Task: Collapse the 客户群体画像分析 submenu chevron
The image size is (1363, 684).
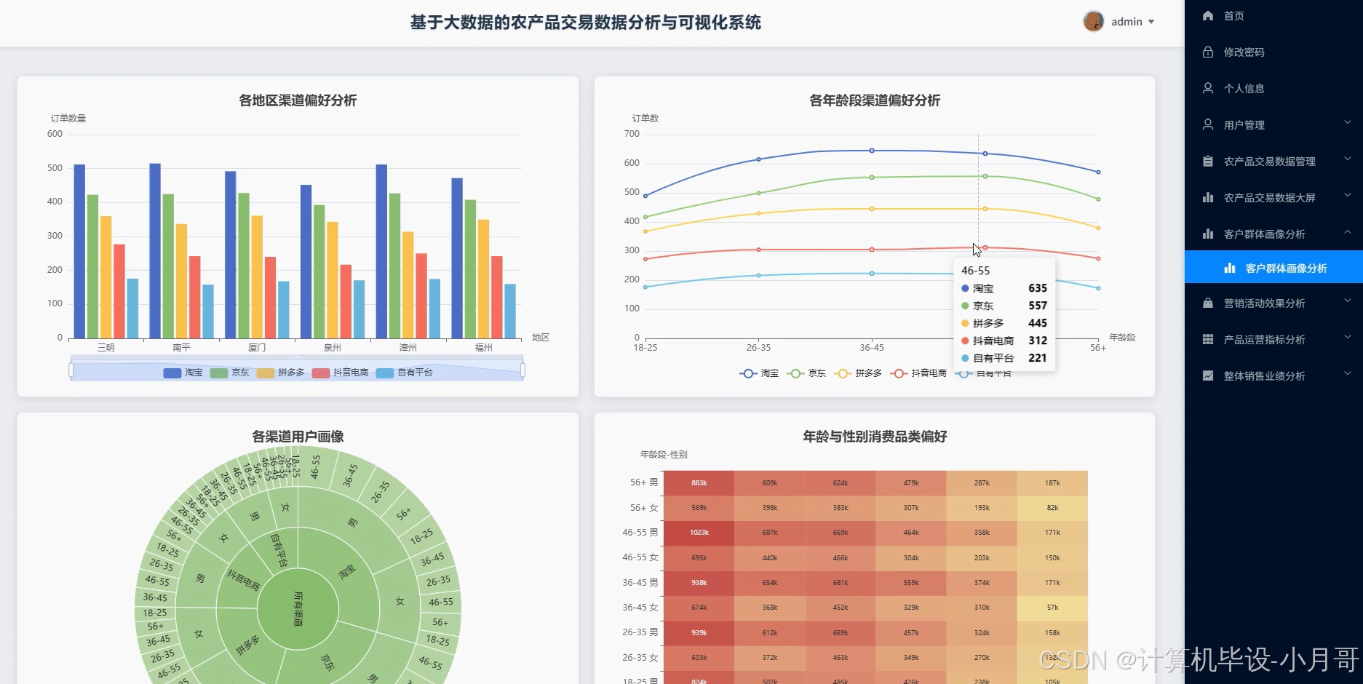Action: (x=1347, y=232)
